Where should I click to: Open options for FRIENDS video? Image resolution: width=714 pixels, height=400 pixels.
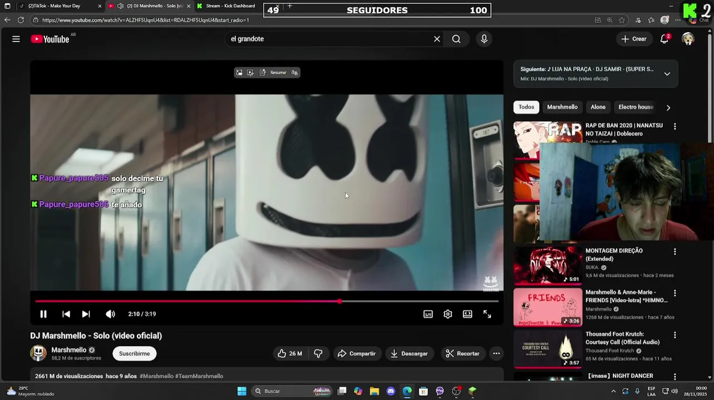[x=675, y=293]
